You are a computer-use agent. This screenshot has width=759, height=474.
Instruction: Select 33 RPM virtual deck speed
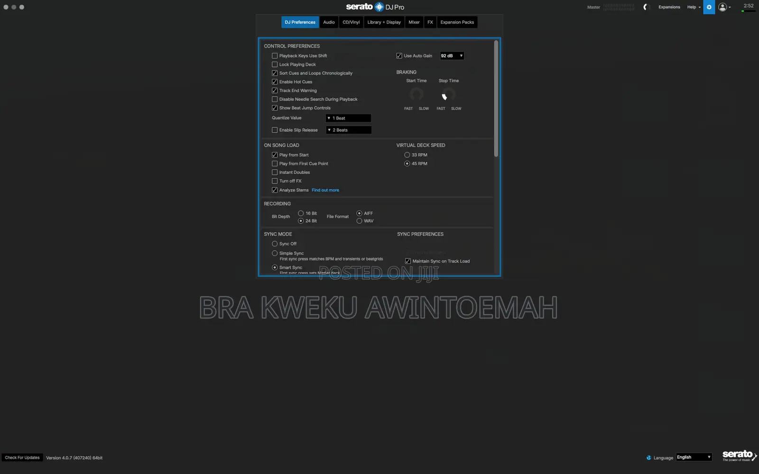pos(407,155)
